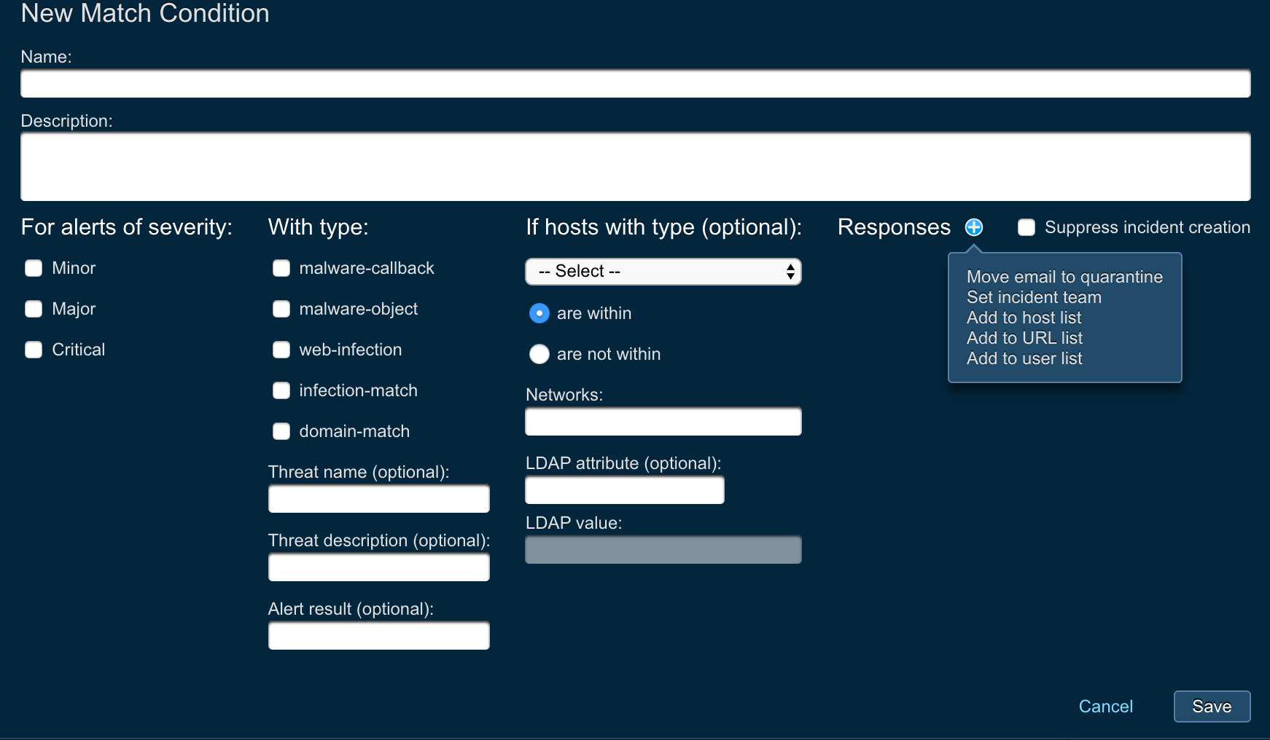This screenshot has width=1270, height=740.
Task: Choose the 'are not within' radio option
Action: 539,354
